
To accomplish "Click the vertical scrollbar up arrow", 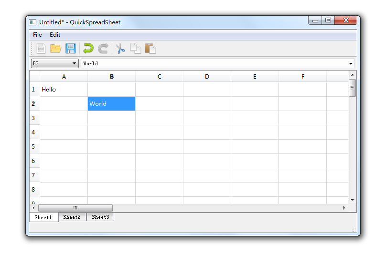I will [353, 75].
